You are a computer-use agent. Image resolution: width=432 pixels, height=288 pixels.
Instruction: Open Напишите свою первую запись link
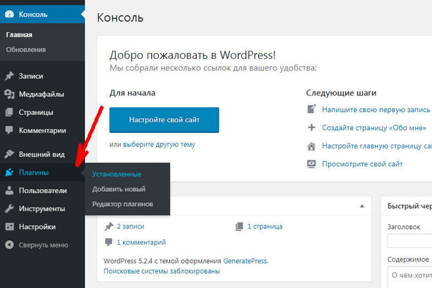pyautogui.click(x=376, y=110)
